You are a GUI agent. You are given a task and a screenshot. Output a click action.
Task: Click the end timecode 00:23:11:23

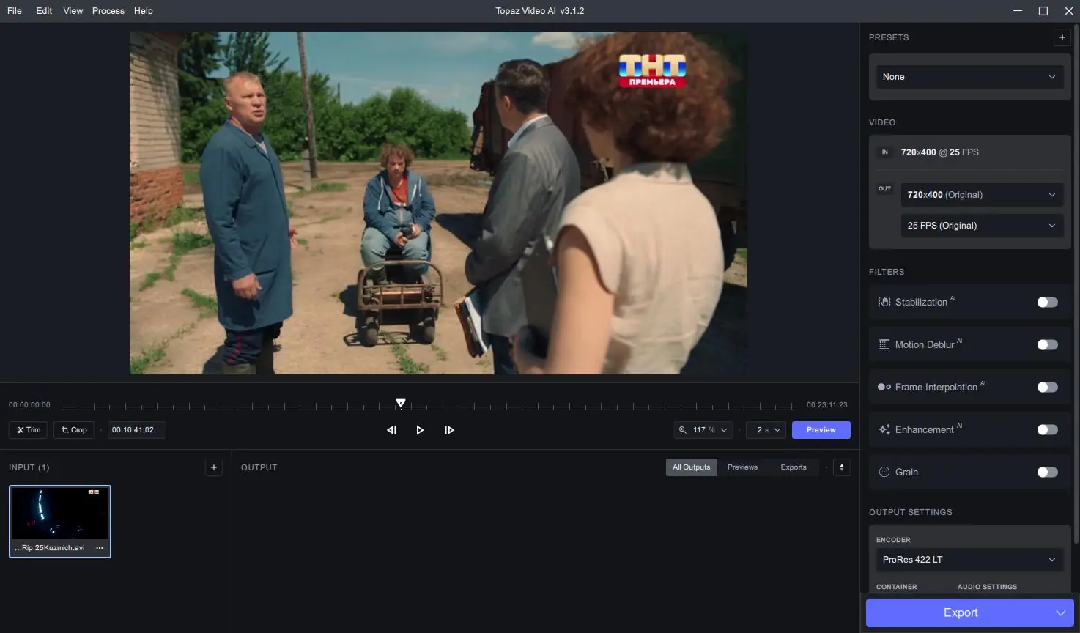(x=827, y=405)
